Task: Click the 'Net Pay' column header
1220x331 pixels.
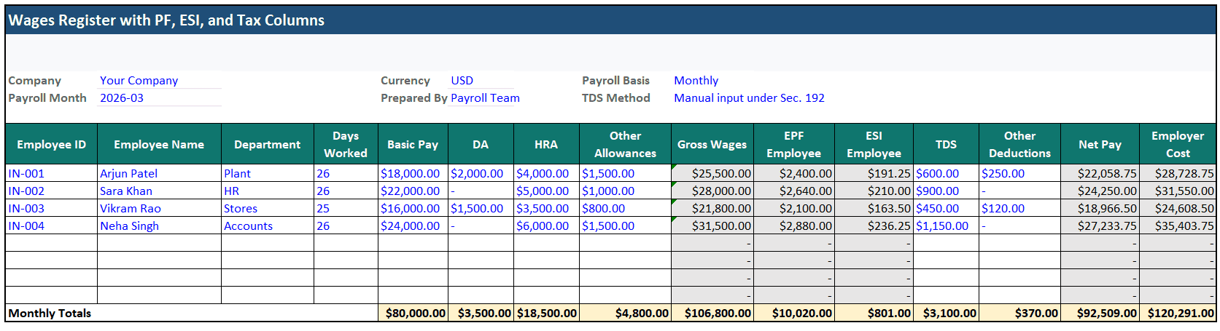Action: pyautogui.click(x=1100, y=144)
